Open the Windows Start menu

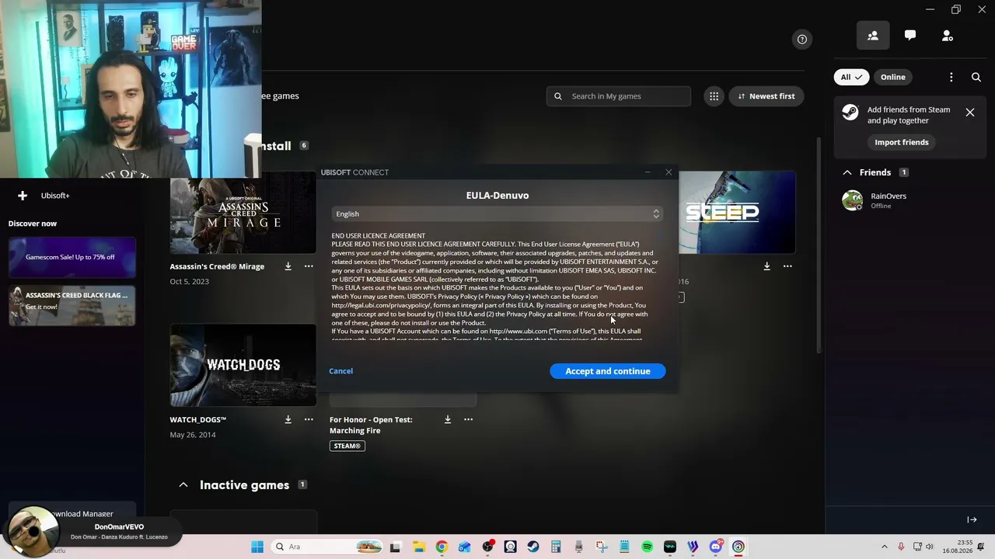coord(257,547)
